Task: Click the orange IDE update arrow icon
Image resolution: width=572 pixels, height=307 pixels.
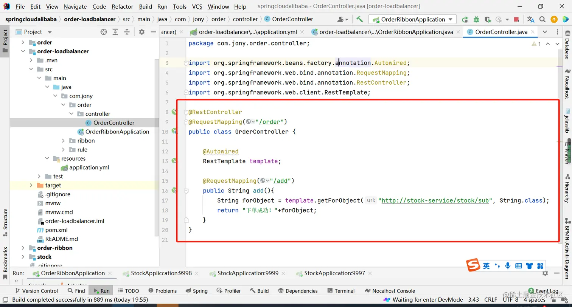Action: (554, 19)
